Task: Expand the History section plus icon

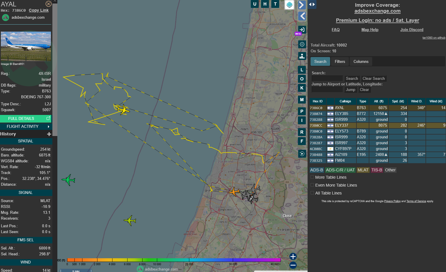Action: pyautogui.click(x=49, y=134)
